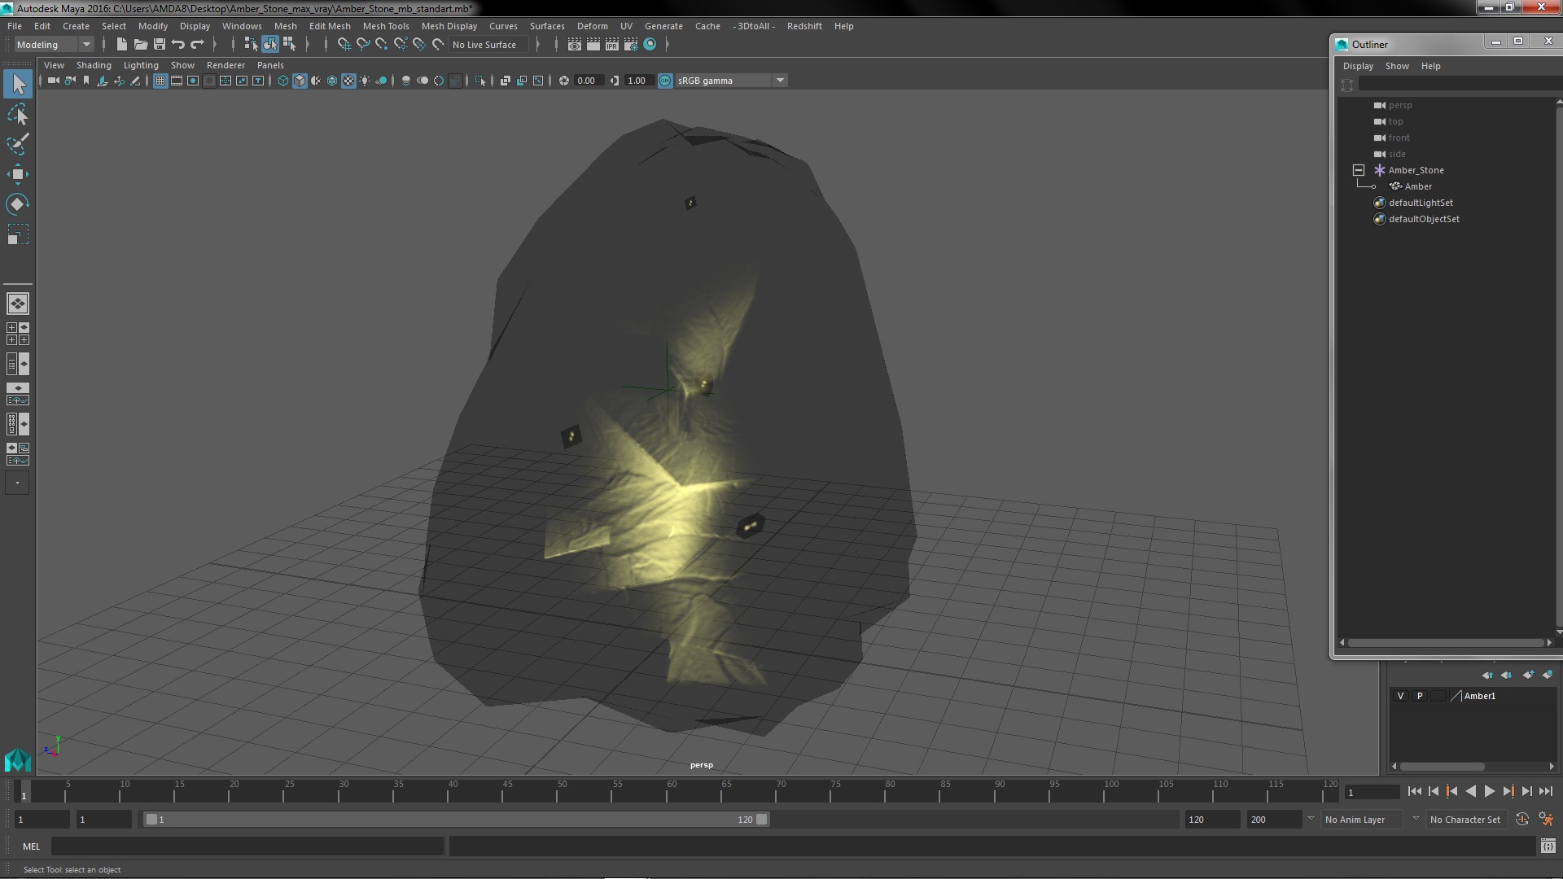
Task: Toggle film gate display
Action: coord(177,81)
